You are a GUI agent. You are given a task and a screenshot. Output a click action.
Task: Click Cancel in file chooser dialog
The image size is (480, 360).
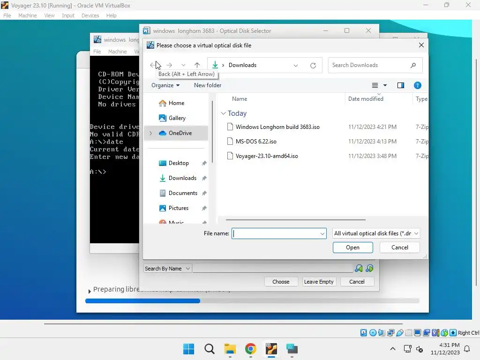(399, 247)
